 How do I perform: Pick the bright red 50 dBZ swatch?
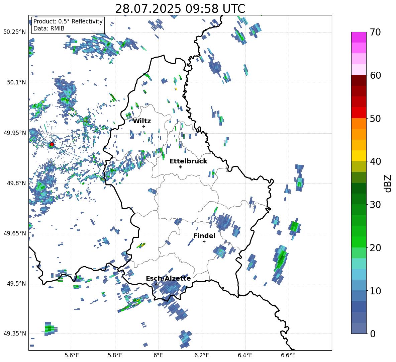[x=359, y=113]
